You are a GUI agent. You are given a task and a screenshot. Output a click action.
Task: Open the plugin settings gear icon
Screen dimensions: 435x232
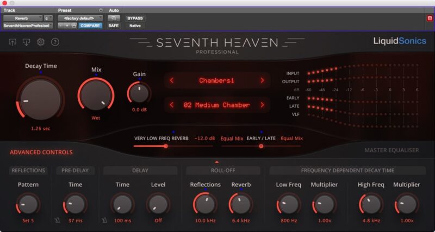(41, 42)
